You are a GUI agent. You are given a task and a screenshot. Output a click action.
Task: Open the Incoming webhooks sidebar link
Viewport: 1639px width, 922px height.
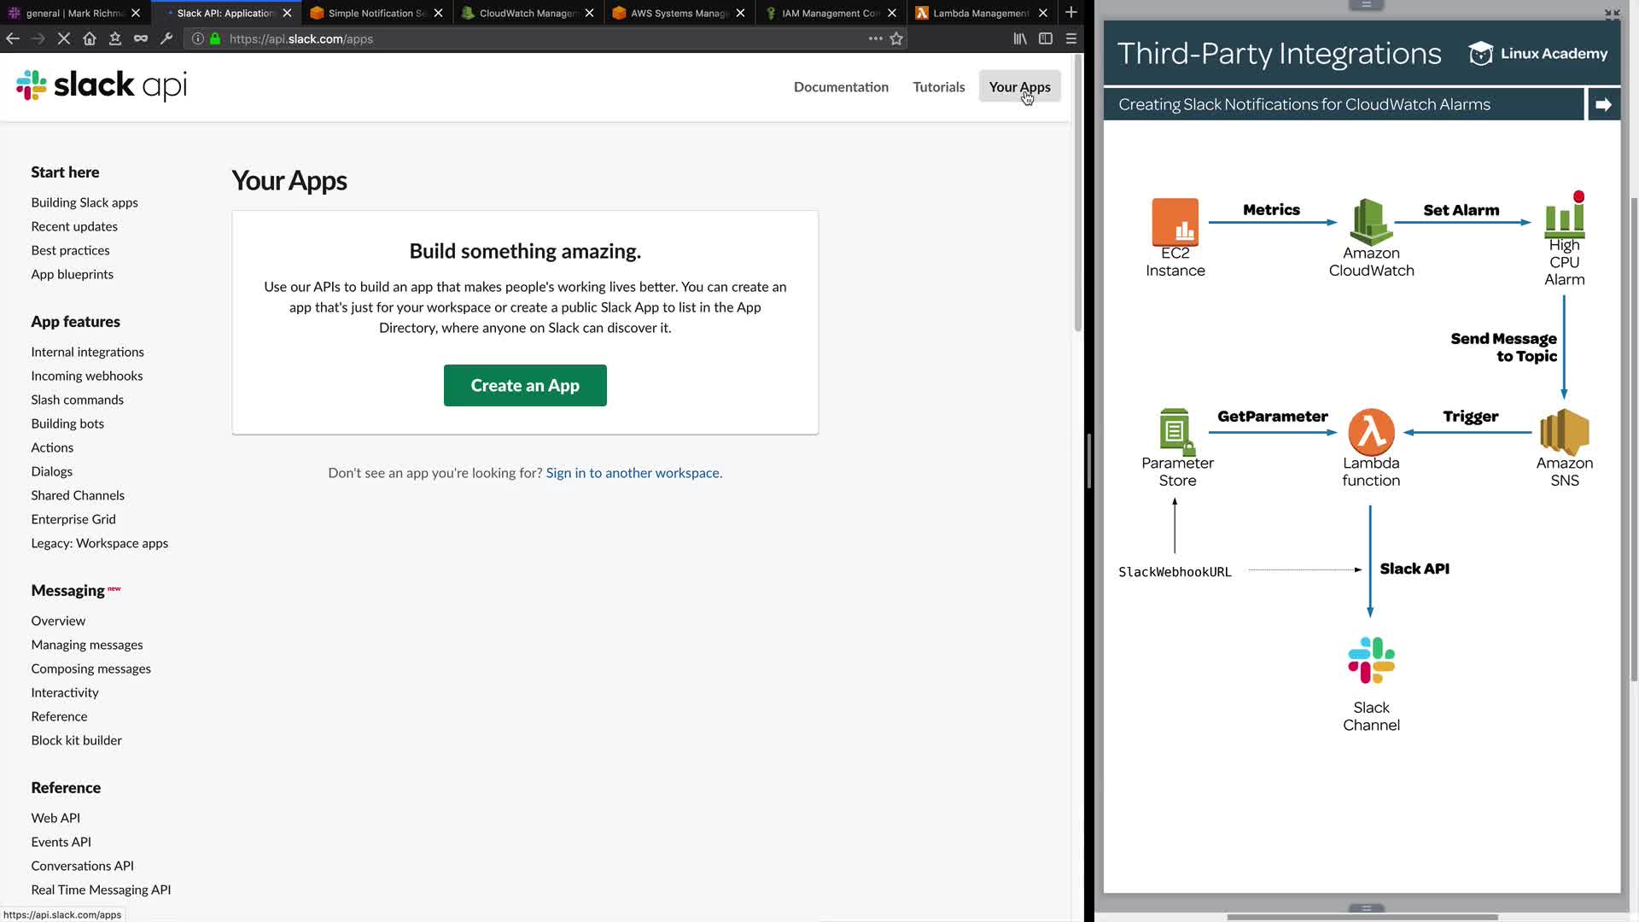tap(87, 376)
